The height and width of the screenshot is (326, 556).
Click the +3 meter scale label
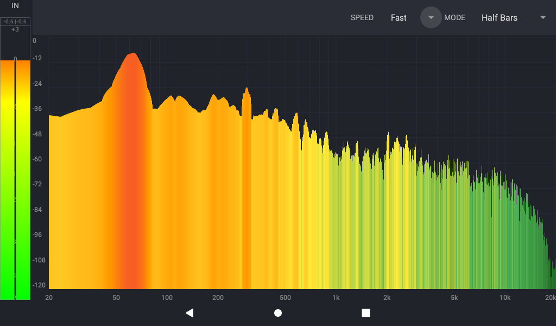click(15, 29)
